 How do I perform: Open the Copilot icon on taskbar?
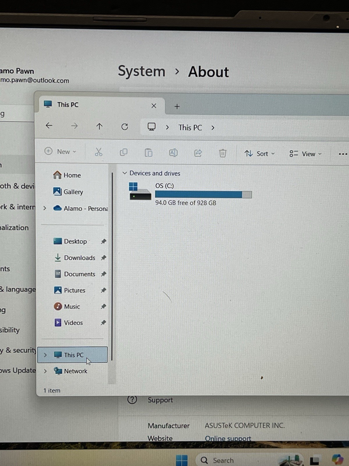click(338, 460)
